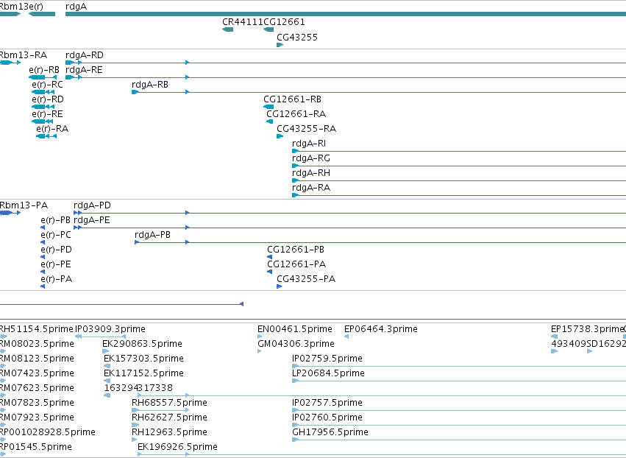626x458 pixels.
Task: Click the EP15738.3prime EST label
Action: click(587, 329)
